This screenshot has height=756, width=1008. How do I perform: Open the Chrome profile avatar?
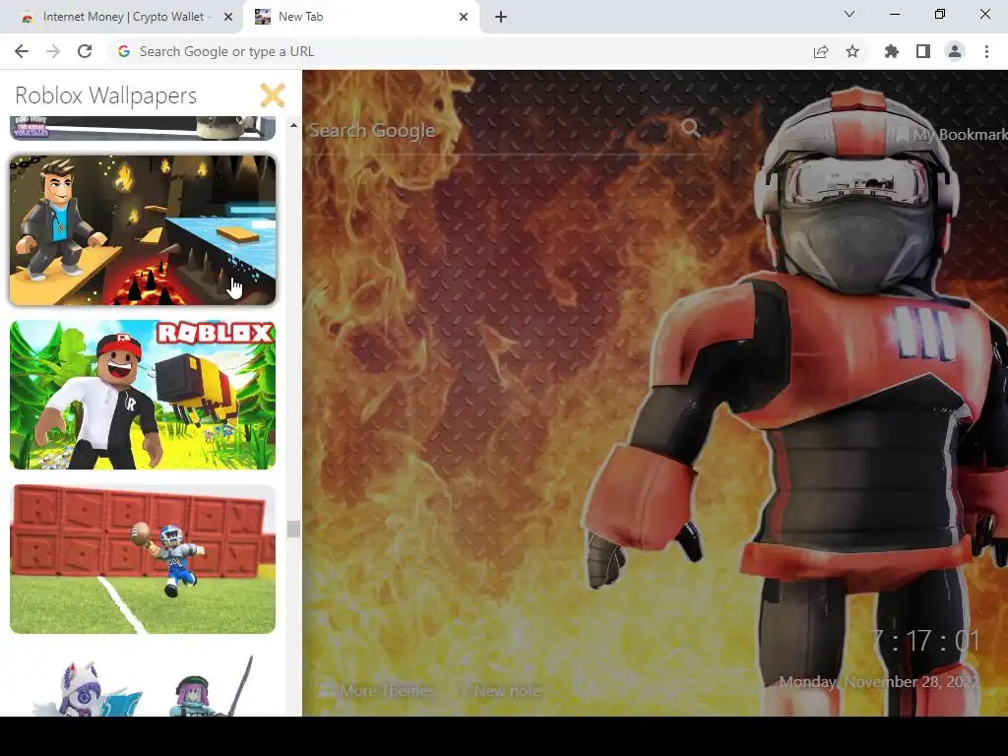tap(955, 51)
